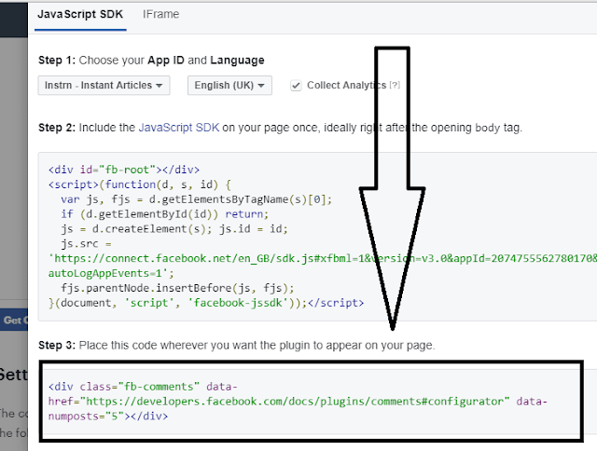Click the 'fjs.parentNode.insertBefore(js, fjs);' line
The image size is (597, 451).
click(x=177, y=288)
